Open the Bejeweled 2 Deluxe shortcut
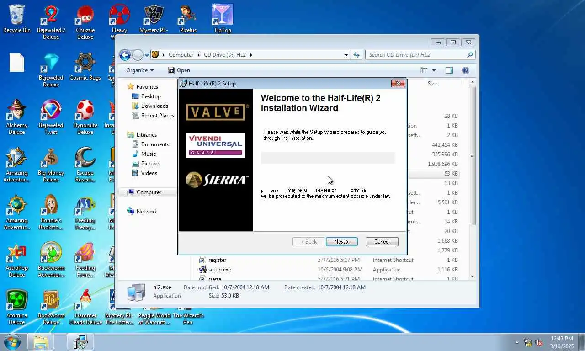 point(51,21)
